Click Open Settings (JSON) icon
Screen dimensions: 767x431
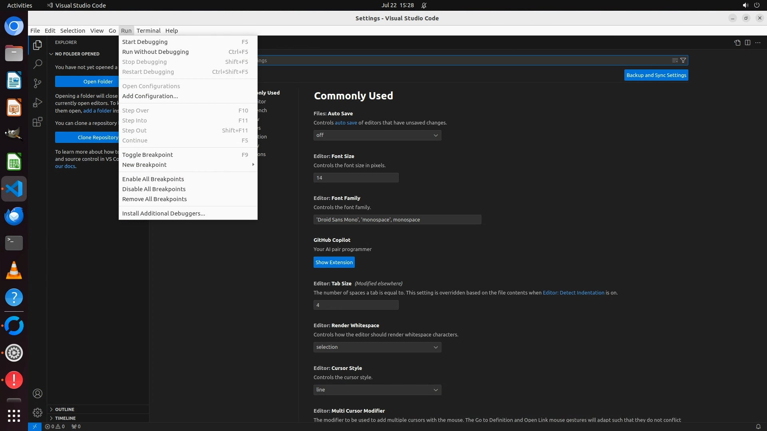(737, 43)
